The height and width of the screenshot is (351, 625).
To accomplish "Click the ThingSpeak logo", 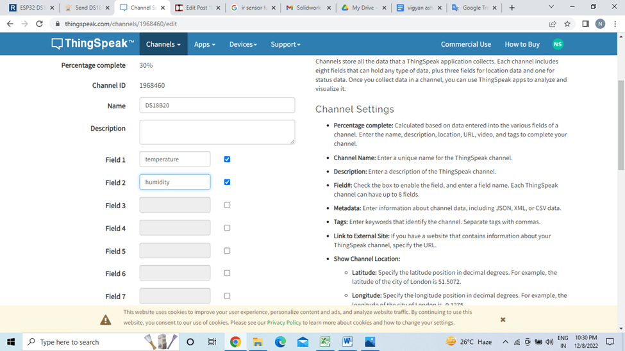I will click(92, 44).
